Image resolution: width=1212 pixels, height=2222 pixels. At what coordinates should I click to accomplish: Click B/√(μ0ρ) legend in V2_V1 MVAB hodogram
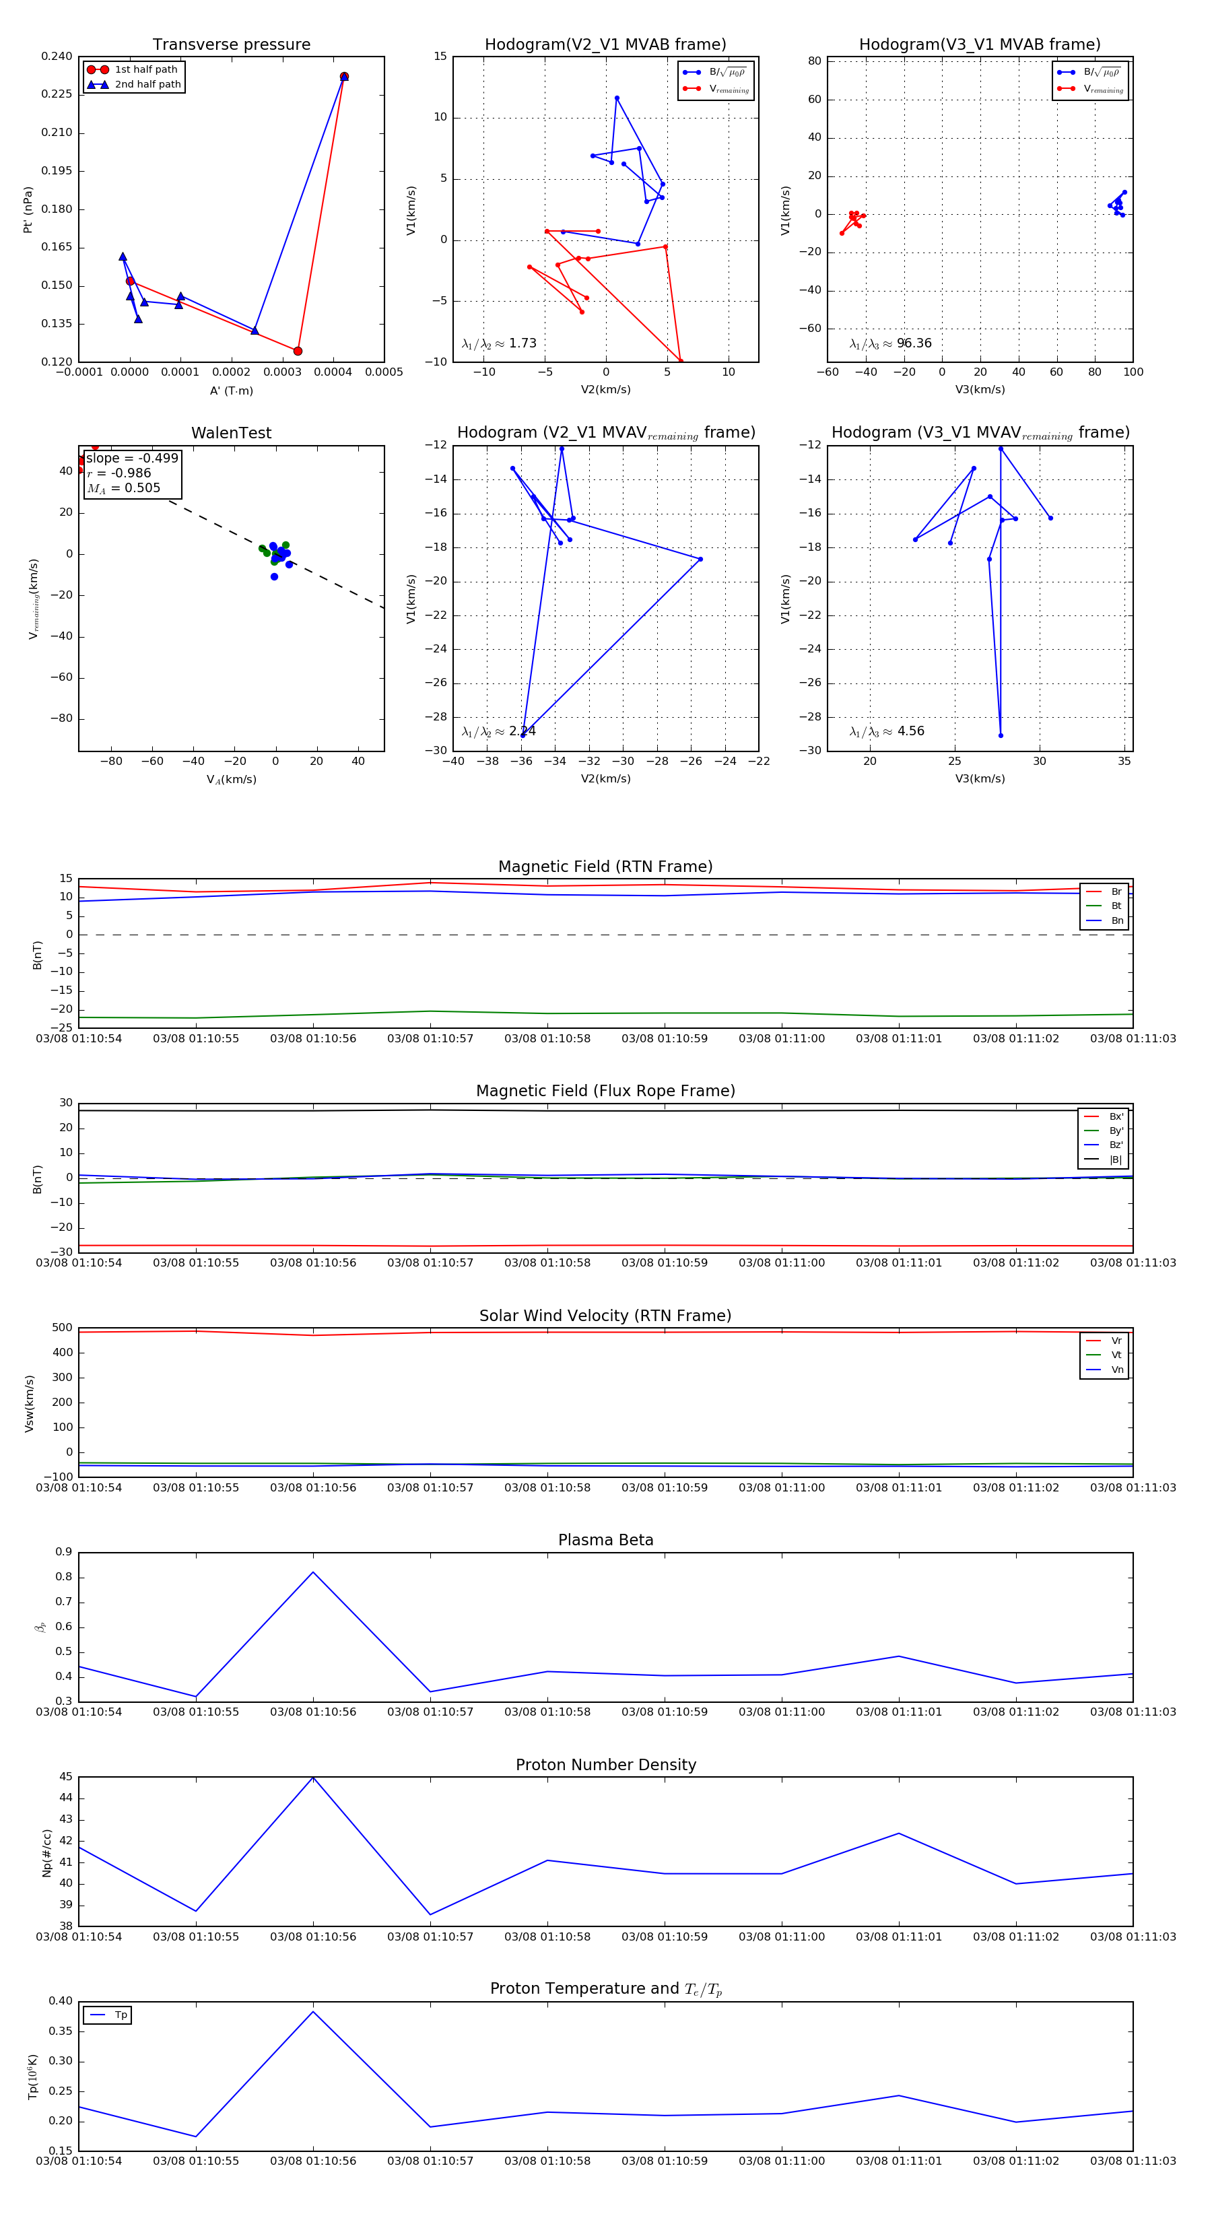[715, 73]
